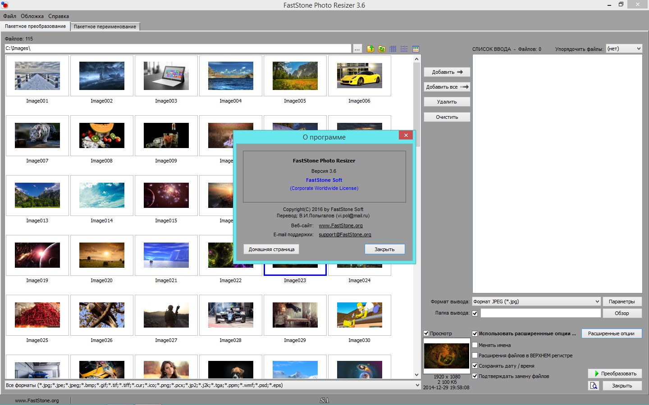
Task: Select Image019 planet thumbnail
Action: tap(37, 255)
